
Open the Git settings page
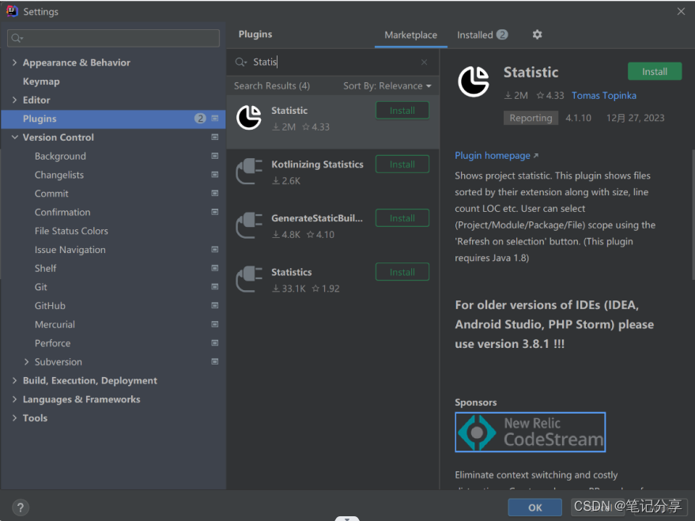point(41,287)
